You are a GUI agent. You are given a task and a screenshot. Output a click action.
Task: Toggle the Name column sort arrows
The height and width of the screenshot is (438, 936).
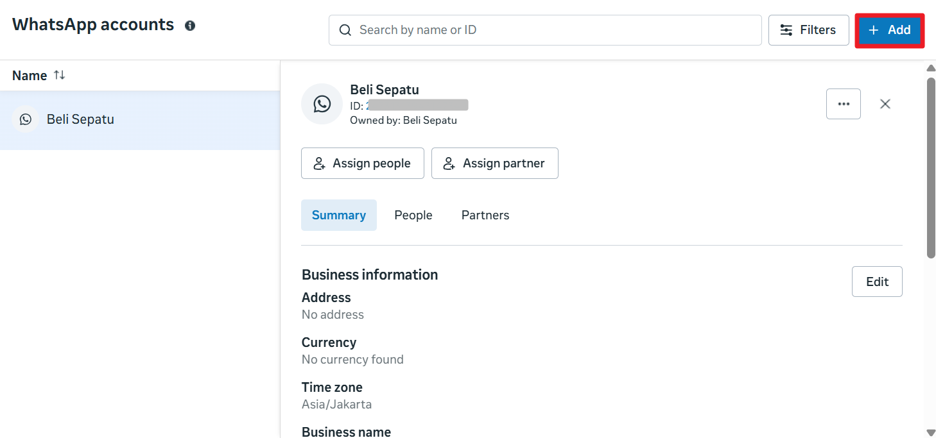[59, 75]
